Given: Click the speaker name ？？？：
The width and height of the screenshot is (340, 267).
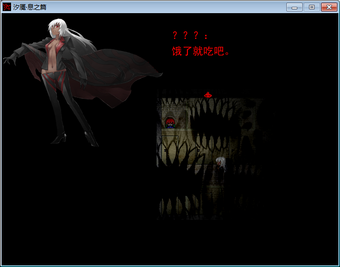Looking at the screenshot, I should (x=190, y=35).
